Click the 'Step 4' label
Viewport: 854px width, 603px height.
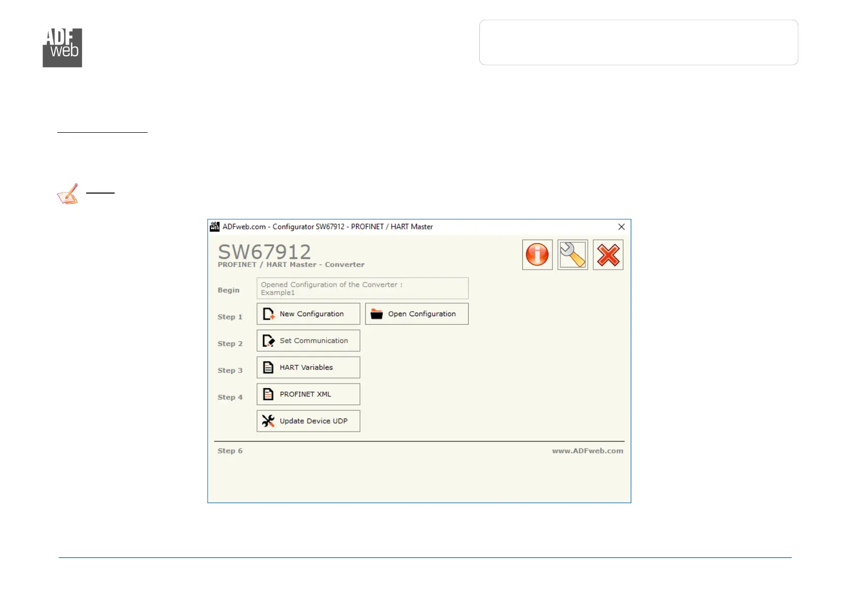230,397
